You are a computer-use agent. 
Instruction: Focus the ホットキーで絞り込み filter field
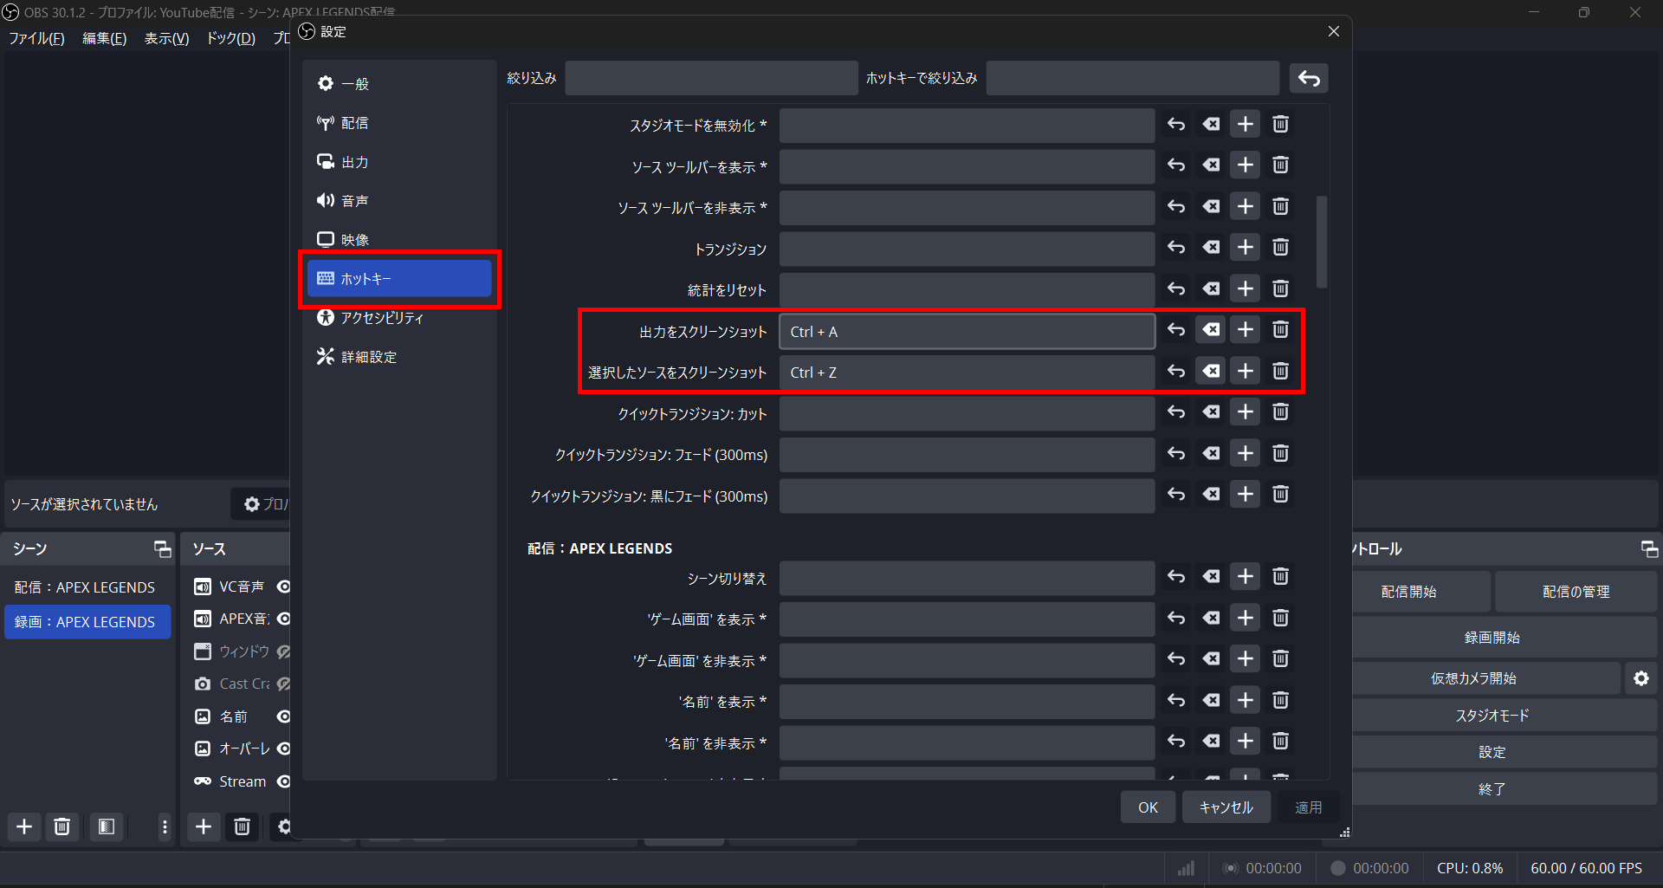tap(1132, 78)
